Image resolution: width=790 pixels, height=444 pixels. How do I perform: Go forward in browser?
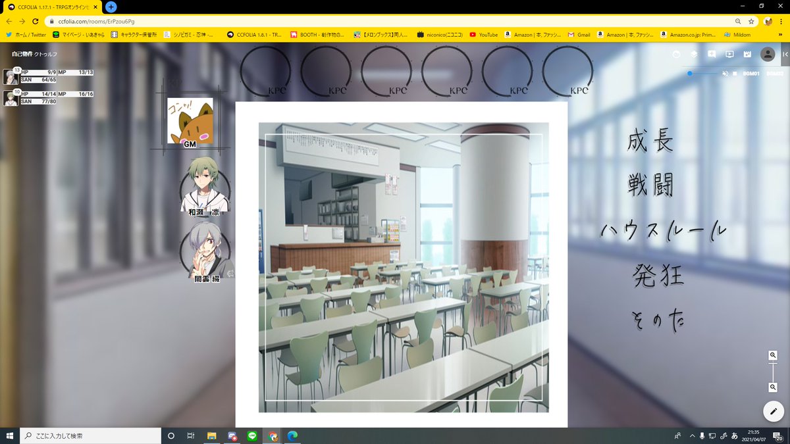22,21
